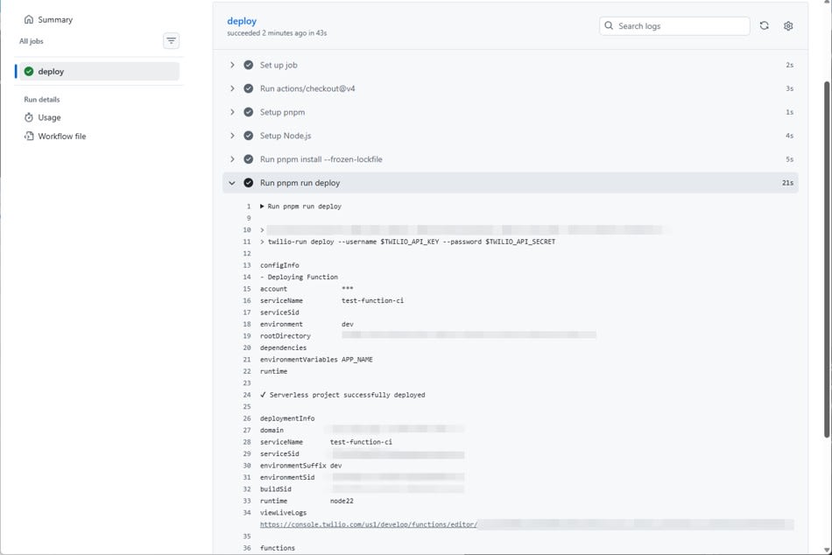
Task: Expand the Set up job step
Action: (x=232, y=65)
